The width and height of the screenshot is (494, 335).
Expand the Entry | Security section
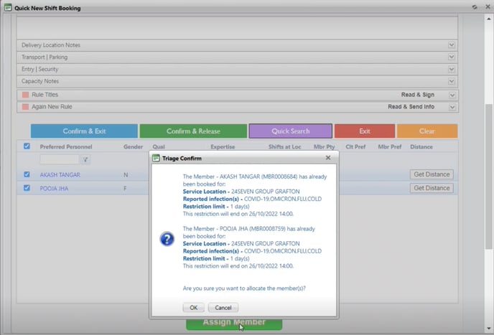click(452, 70)
